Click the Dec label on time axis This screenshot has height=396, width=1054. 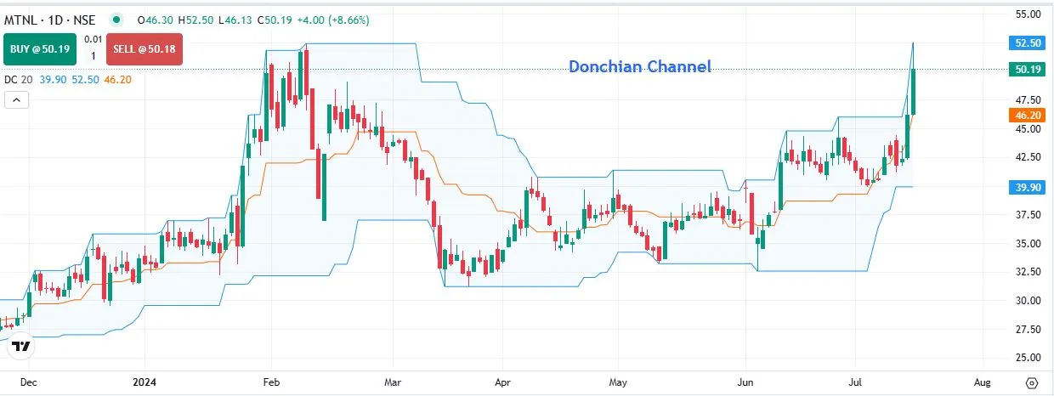point(28,382)
